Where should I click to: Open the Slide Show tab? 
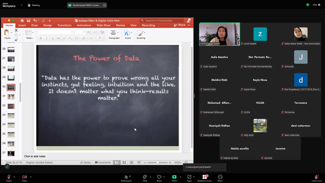point(104,25)
